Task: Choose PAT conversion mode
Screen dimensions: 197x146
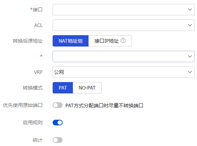Action: click(63, 88)
